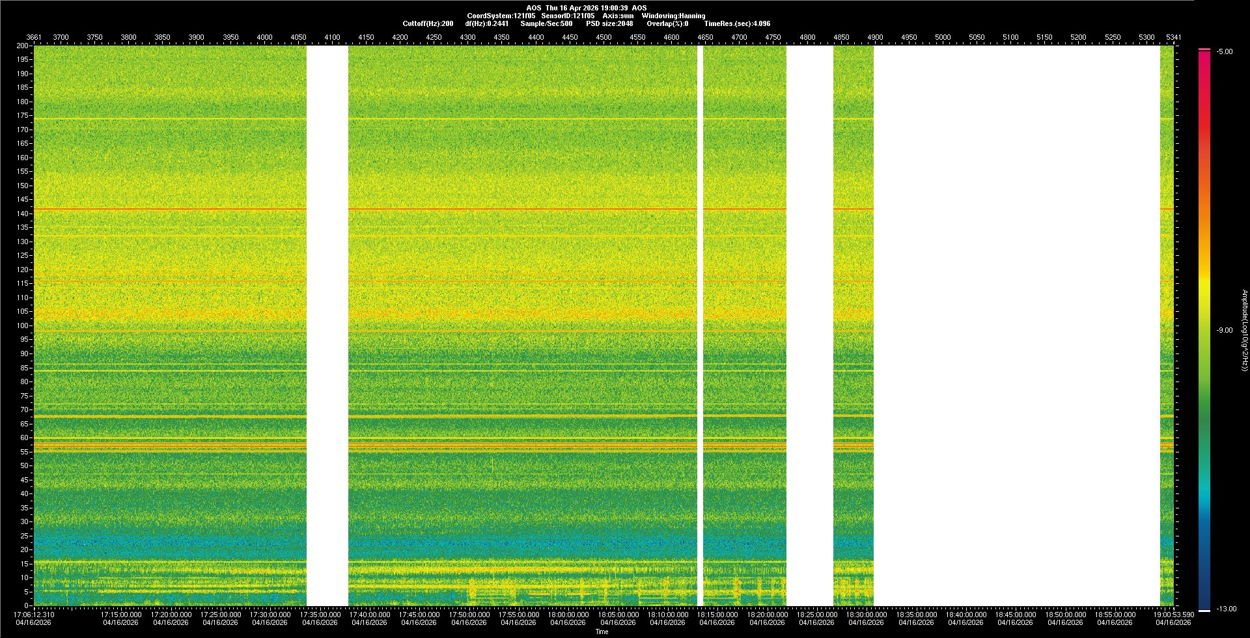
Task: Click the Sample/Sec:500 parameter text
Action: [x=547, y=23]
